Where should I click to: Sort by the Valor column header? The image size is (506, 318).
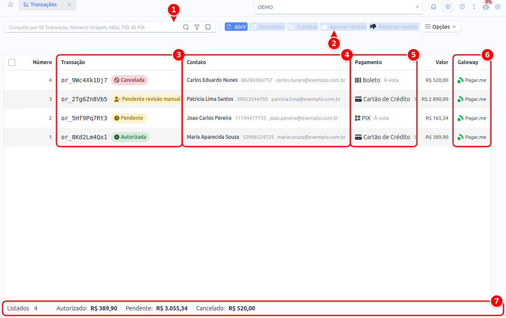tap(442, 62)
